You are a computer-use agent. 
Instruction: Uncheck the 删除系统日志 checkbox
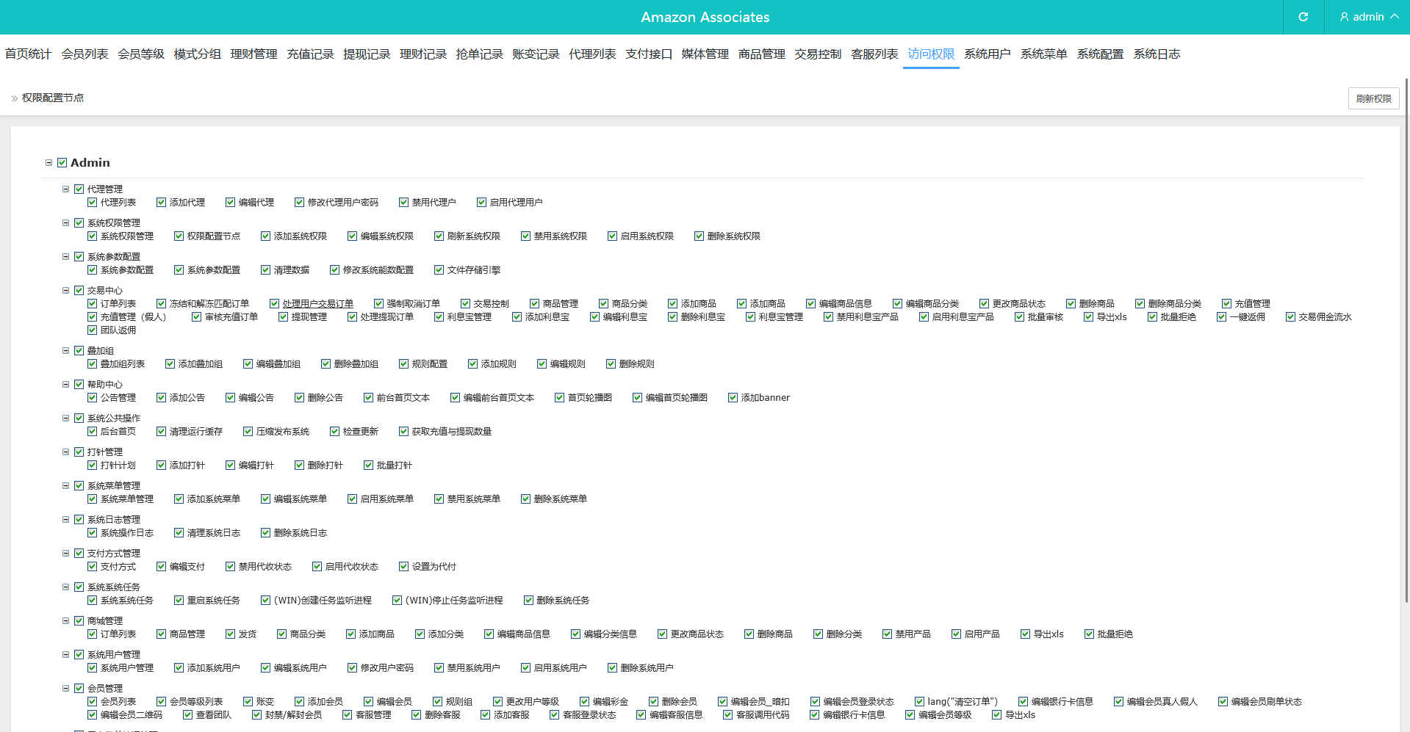pos(265,533)
